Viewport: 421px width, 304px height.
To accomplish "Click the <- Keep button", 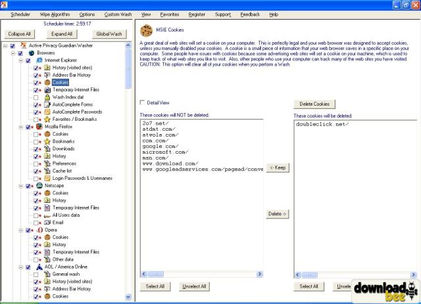I will pos(278,168).
